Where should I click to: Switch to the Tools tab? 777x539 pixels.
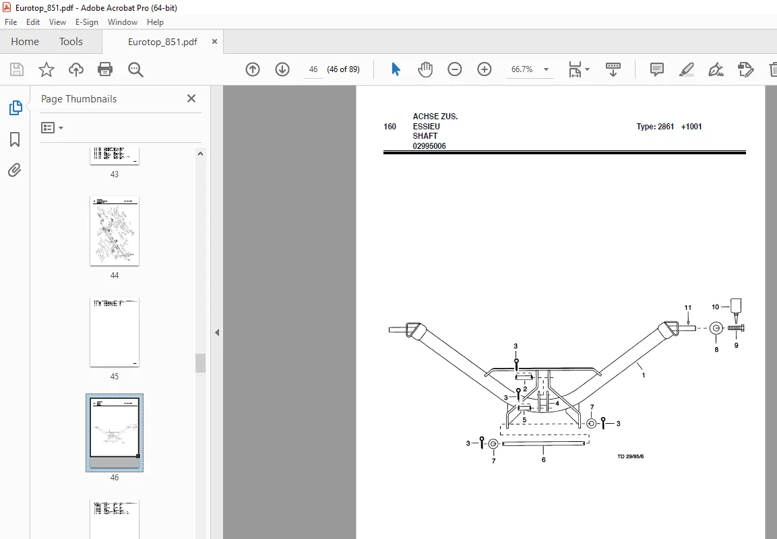pos(71,42)
